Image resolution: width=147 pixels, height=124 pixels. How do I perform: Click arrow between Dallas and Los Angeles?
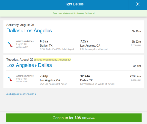[x=22, y=31]
